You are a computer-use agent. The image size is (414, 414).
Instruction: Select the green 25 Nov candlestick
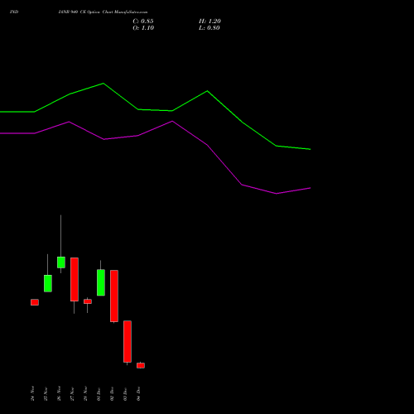pyautogui.click(x=48, y=283)
